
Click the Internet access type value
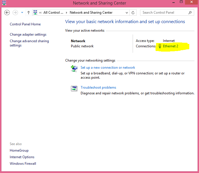[169, 41]
